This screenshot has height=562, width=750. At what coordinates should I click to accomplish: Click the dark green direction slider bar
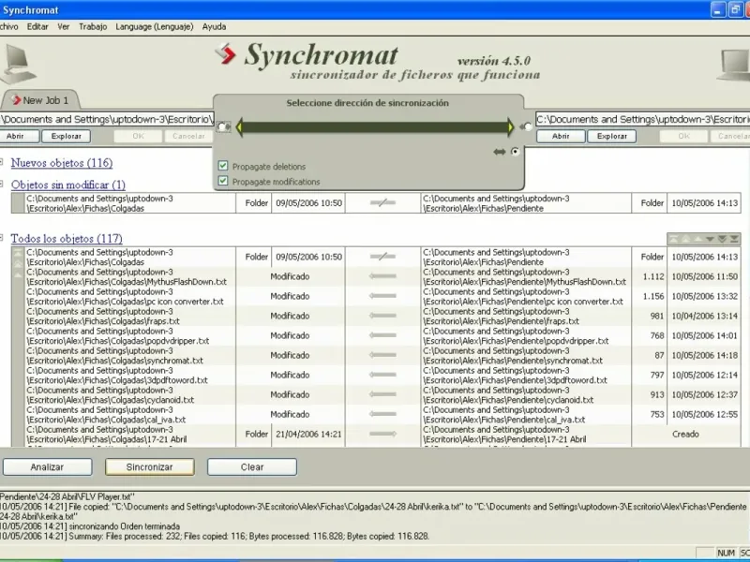click(x=375, y=127)
